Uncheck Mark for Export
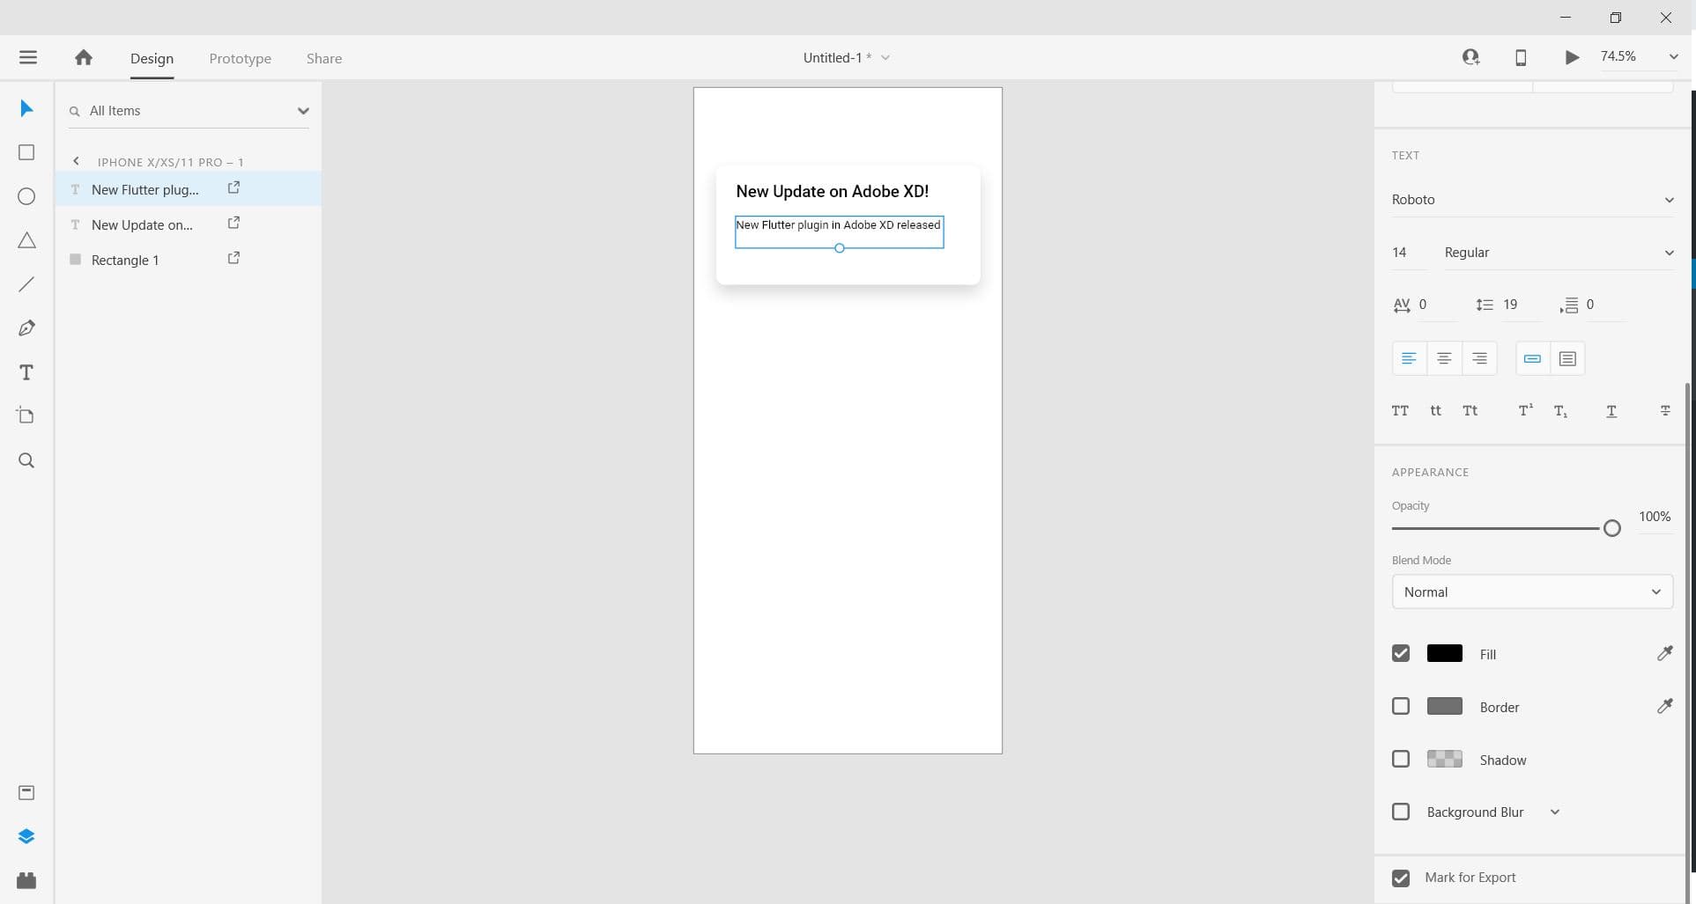The image size is (1696, 904). point(1402,877)
